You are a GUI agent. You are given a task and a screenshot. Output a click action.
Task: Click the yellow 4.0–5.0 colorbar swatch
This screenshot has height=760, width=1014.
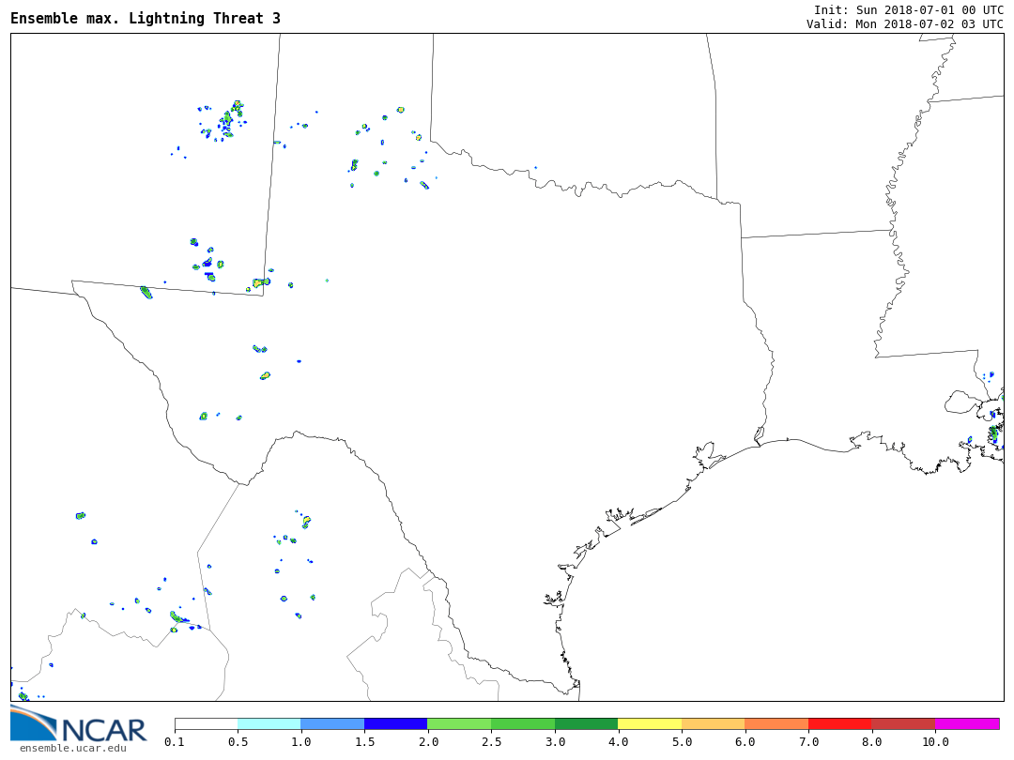coord(649,724)
